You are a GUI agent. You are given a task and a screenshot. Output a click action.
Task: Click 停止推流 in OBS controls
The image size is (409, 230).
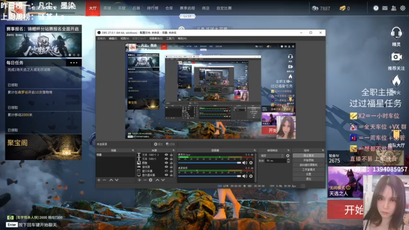(x=309, y=155)
